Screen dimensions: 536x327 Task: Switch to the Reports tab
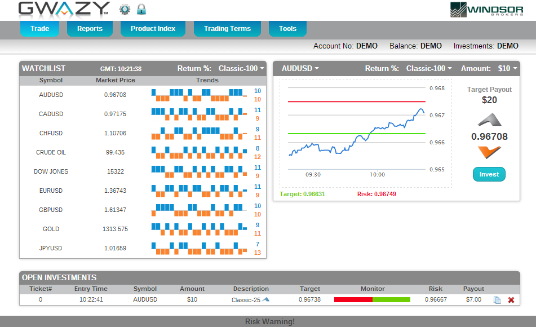coord(90,29)
